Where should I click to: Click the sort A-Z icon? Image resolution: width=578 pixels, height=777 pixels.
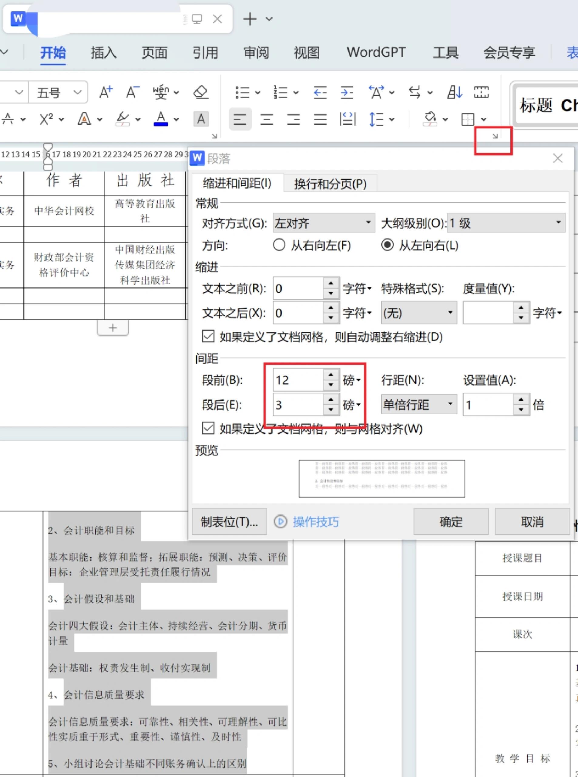455,93
